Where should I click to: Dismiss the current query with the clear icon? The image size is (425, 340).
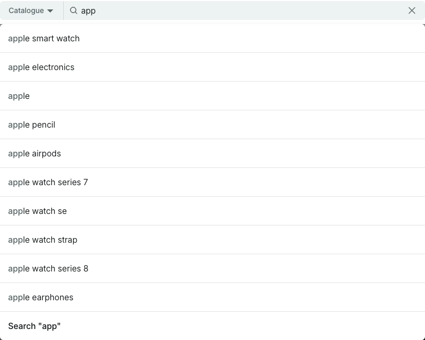point(412,10)
